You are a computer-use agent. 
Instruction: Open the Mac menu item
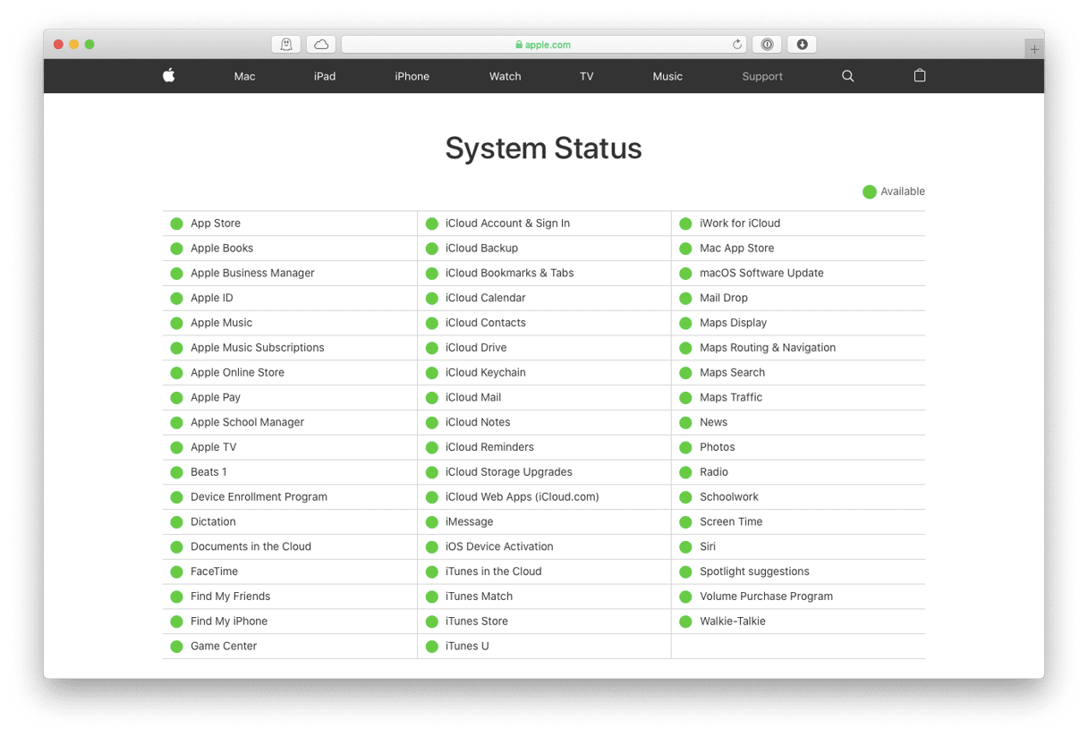coord(244,77)
